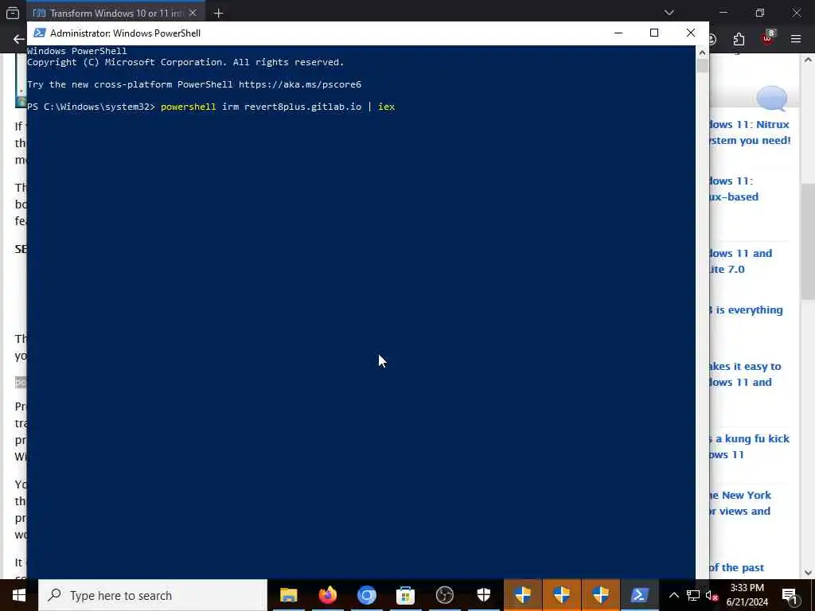Minimize the PowerShell window
Screen dimensions: 815x611
pos(618,33)
